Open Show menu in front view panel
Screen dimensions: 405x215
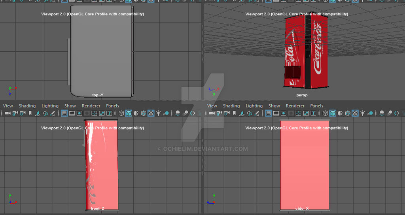click(x=70, y=106)
